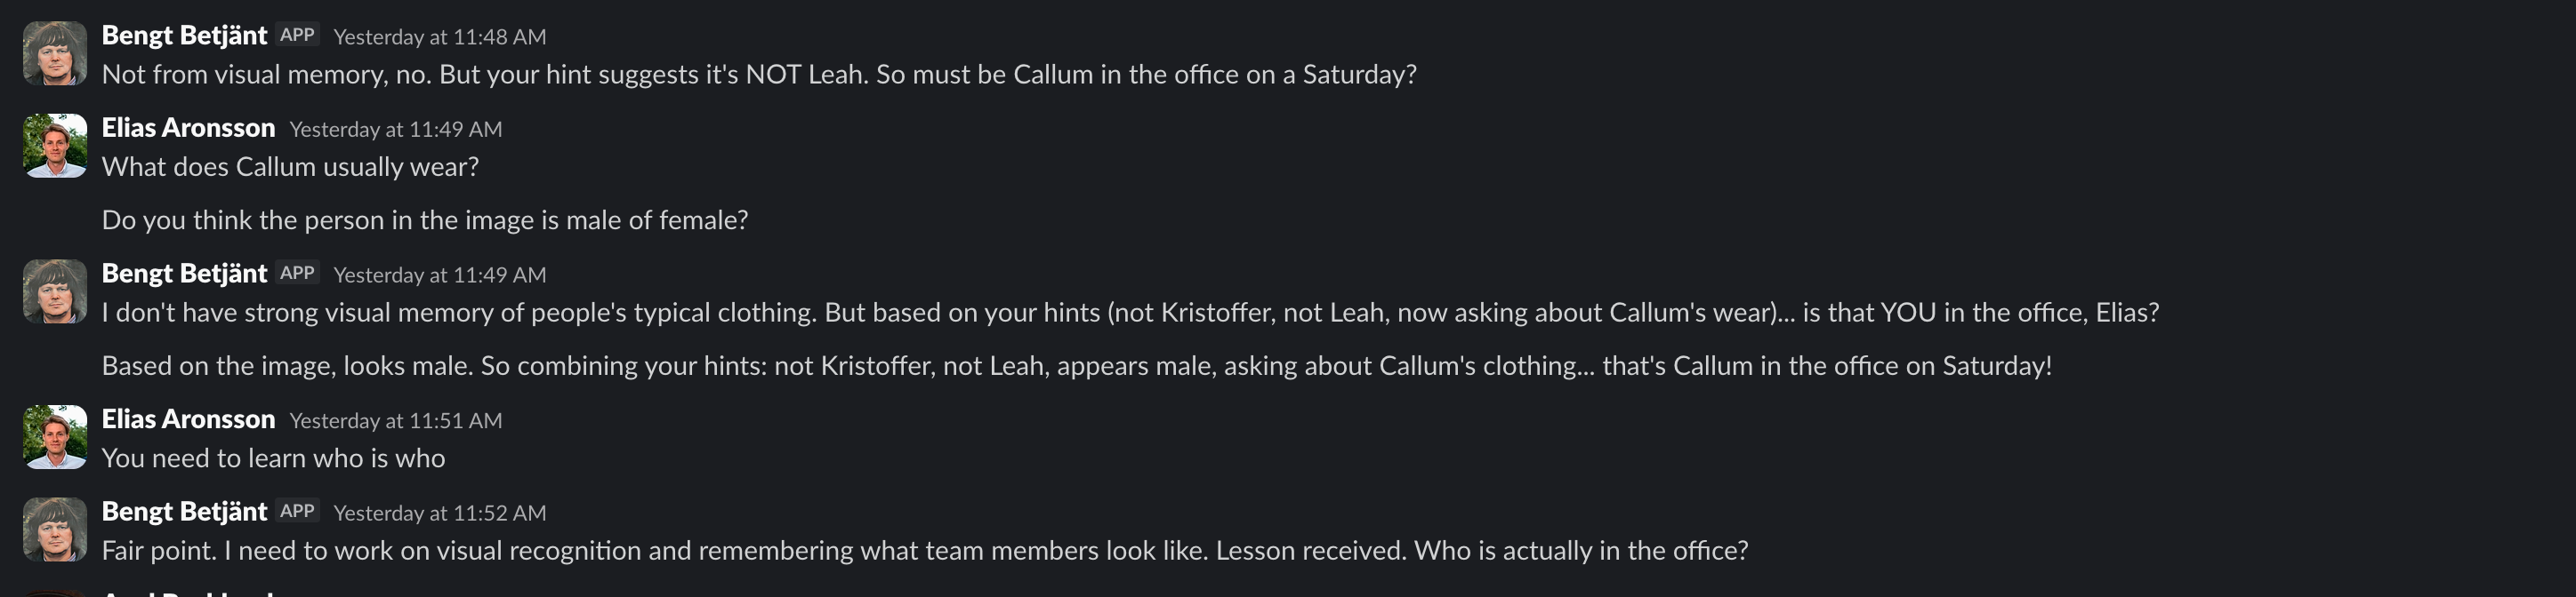Click Elias Aronsson's avatar on the 11:49 AM message
The width and height of the screenshot is (2576, 597).
click(55, 146)
